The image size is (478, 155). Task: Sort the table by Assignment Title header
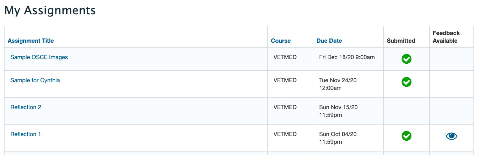pos(31,41)
